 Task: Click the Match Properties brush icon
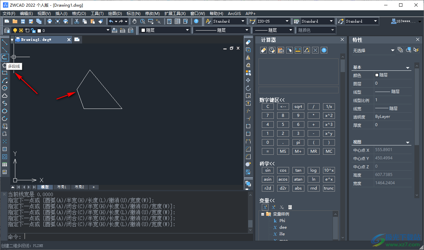pos(101,21)
